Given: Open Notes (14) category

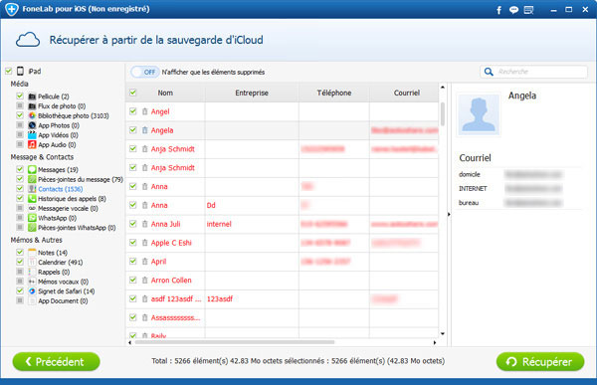Looking at the screenshot, I should tap(53, 253).
